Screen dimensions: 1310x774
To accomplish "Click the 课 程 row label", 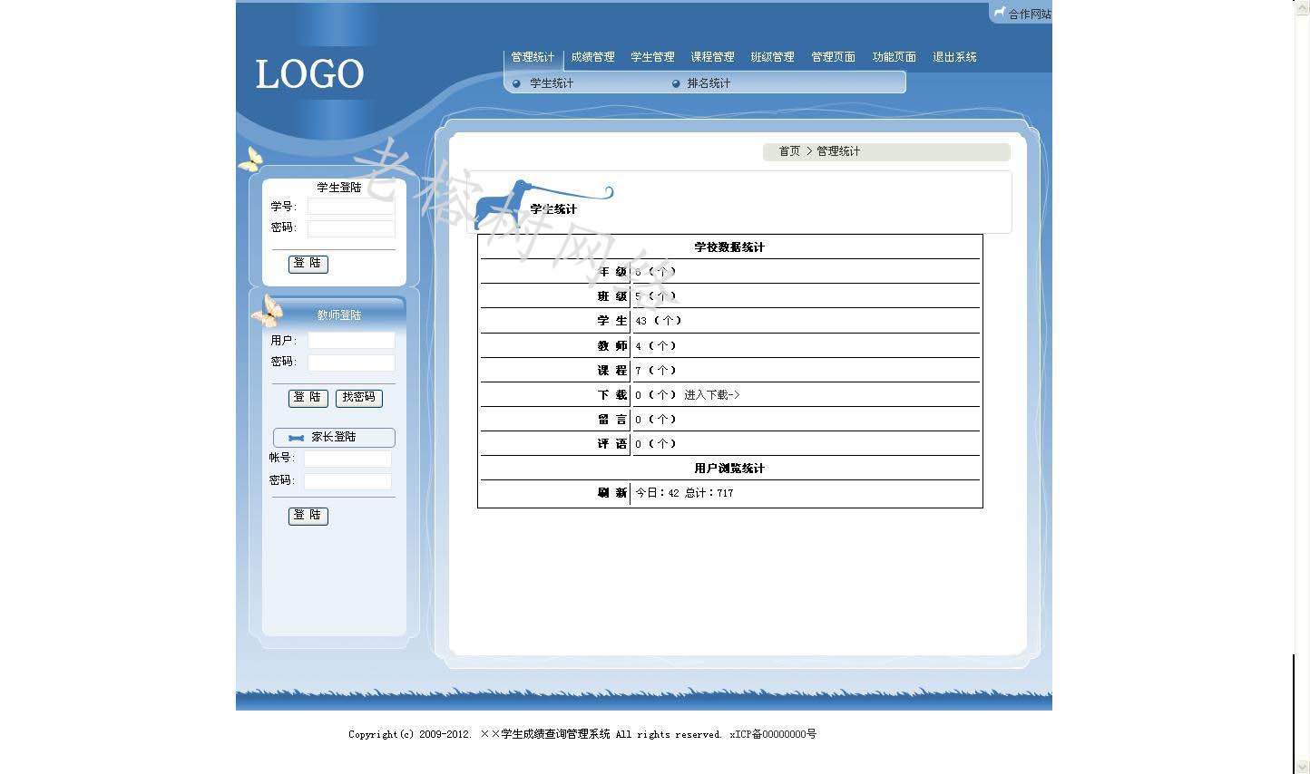I will 612,371.
